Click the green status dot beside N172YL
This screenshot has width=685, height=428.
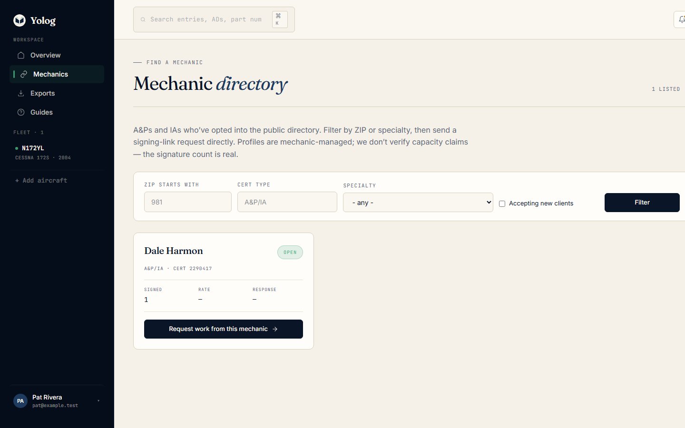(x=17, y=148)
